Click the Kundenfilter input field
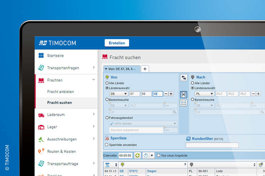This screenshot has width=265, height=176. [x=212, y=145]
